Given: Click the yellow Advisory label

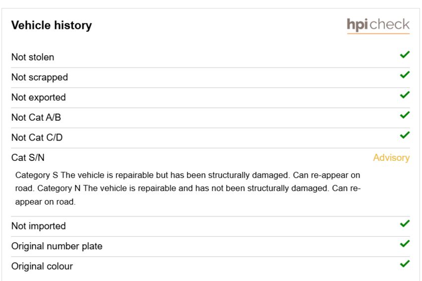Looking at the screenshot, I should click(391, 158).
